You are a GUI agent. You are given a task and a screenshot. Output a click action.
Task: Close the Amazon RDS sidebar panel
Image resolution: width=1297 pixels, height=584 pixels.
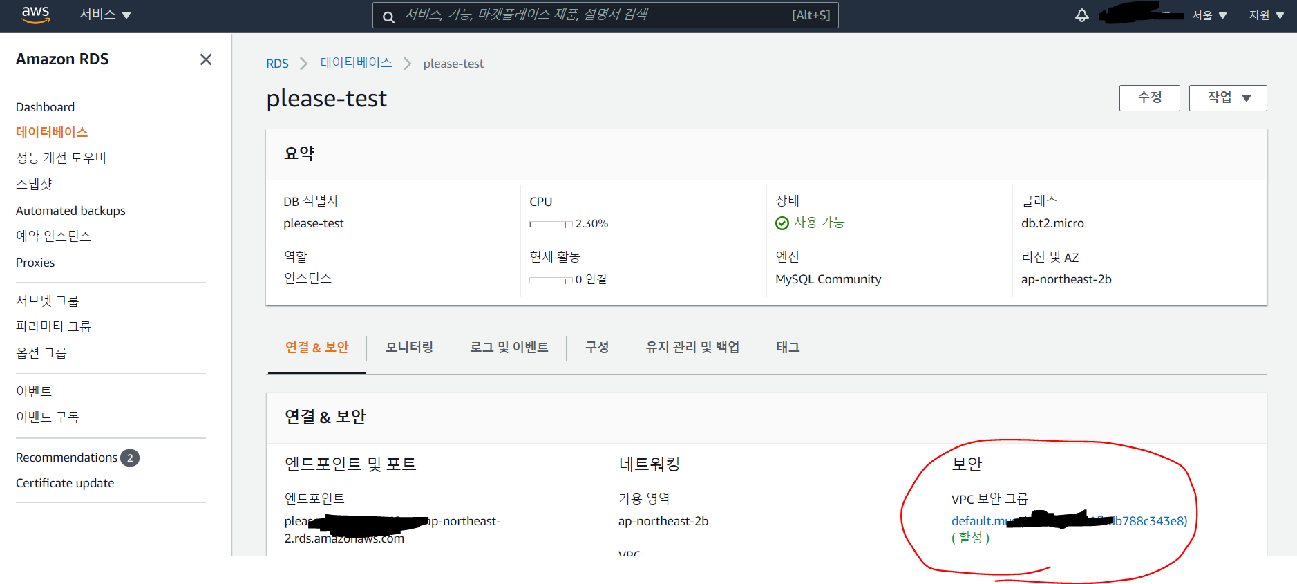click(x=206, y=59)
